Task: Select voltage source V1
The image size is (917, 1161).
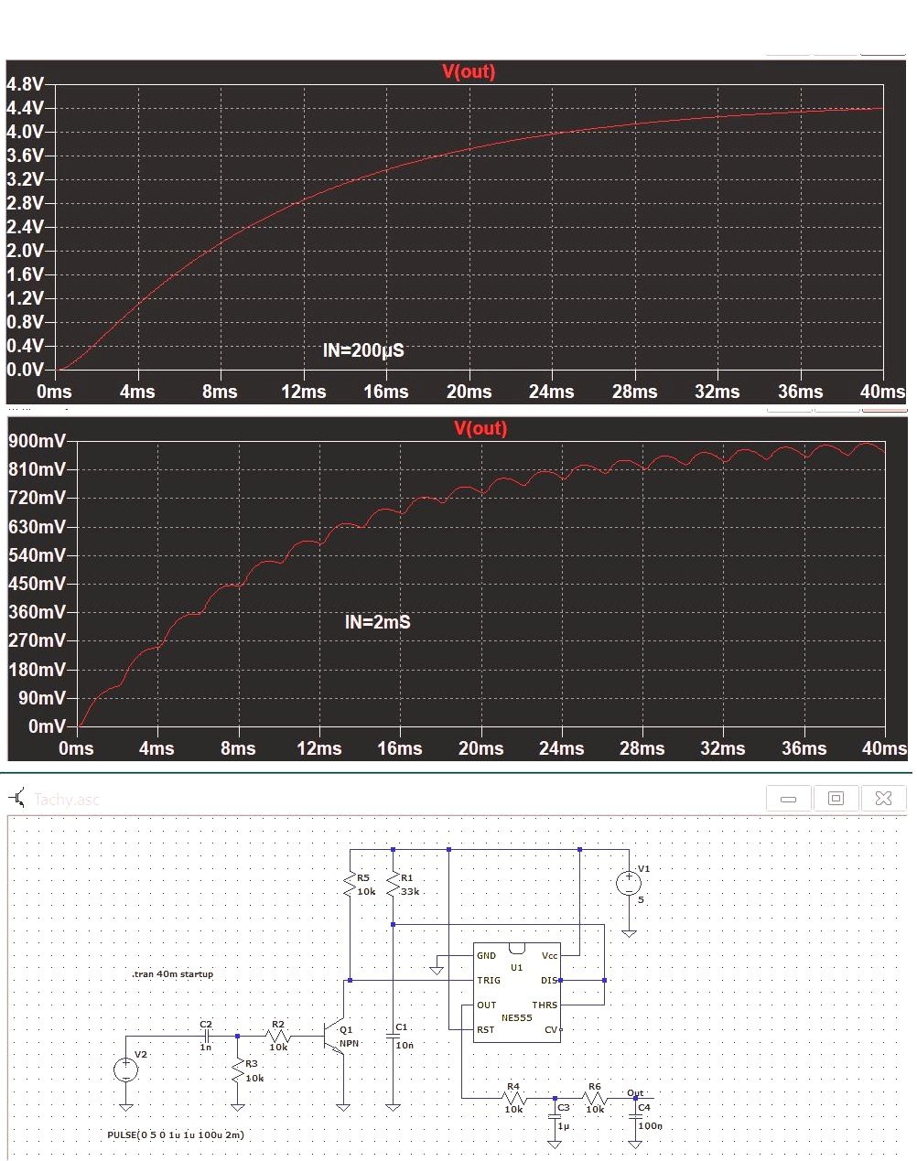Action: click(x=629, y=884)
